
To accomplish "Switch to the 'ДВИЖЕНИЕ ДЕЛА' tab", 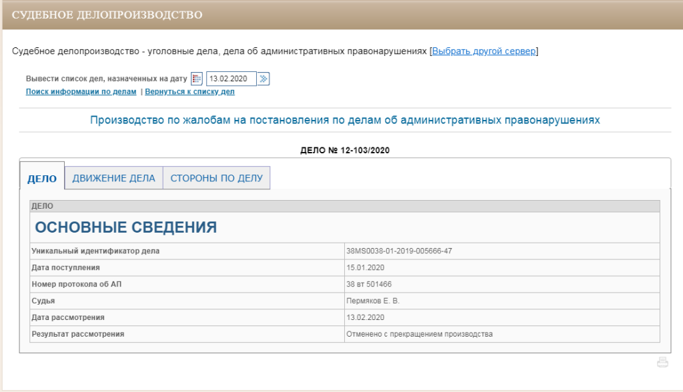I will click(x=113, y=178).
